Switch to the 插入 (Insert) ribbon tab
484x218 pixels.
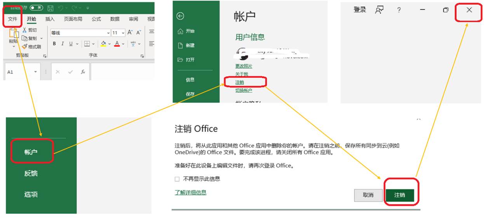point(50,19)
